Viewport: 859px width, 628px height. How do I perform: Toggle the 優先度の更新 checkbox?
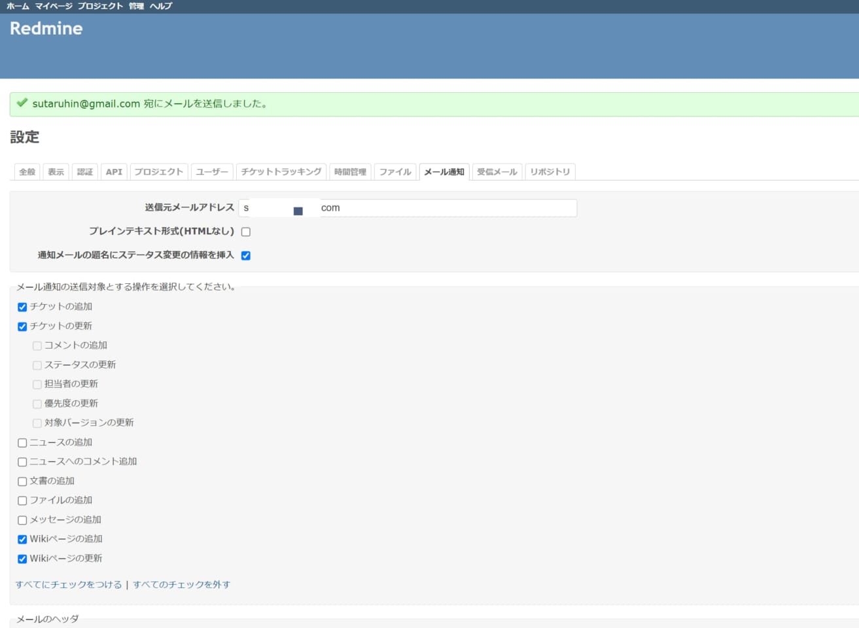pos(37,404)
